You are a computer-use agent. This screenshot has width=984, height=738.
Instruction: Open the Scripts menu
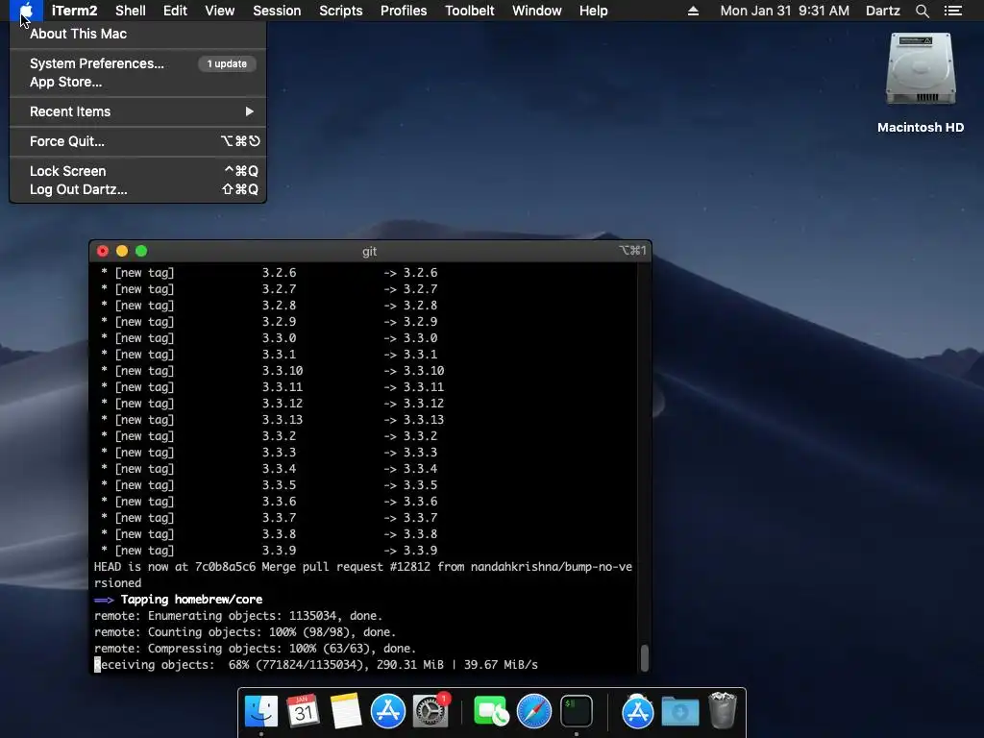[x=341, y=11]
